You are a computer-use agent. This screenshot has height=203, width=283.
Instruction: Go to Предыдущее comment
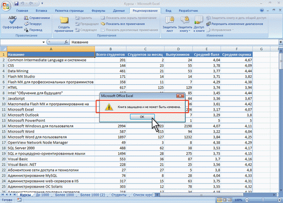(87, 24)
